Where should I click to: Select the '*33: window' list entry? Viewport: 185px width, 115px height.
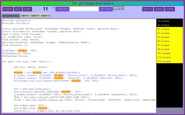(170, 49)
